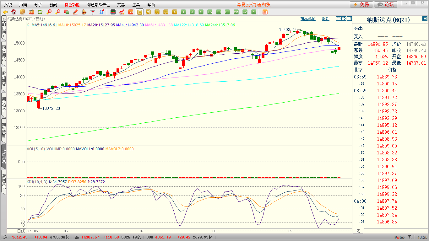Open the home page icon in toolbar
The image size is (429, 241).
point(14,12)
